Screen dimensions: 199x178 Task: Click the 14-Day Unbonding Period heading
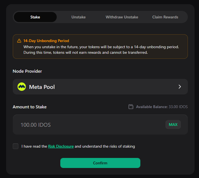tap(46, 41)
